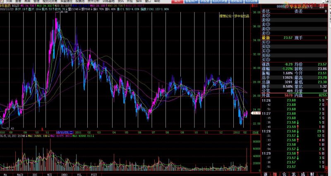331x176 pixels.
Task: Select the 买⑤ order book row
Action: point(294,60)
